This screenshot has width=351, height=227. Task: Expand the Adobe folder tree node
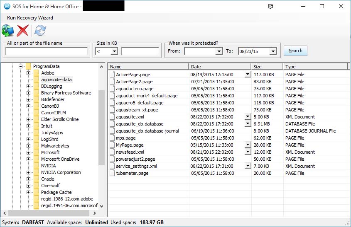click(29, 73)
